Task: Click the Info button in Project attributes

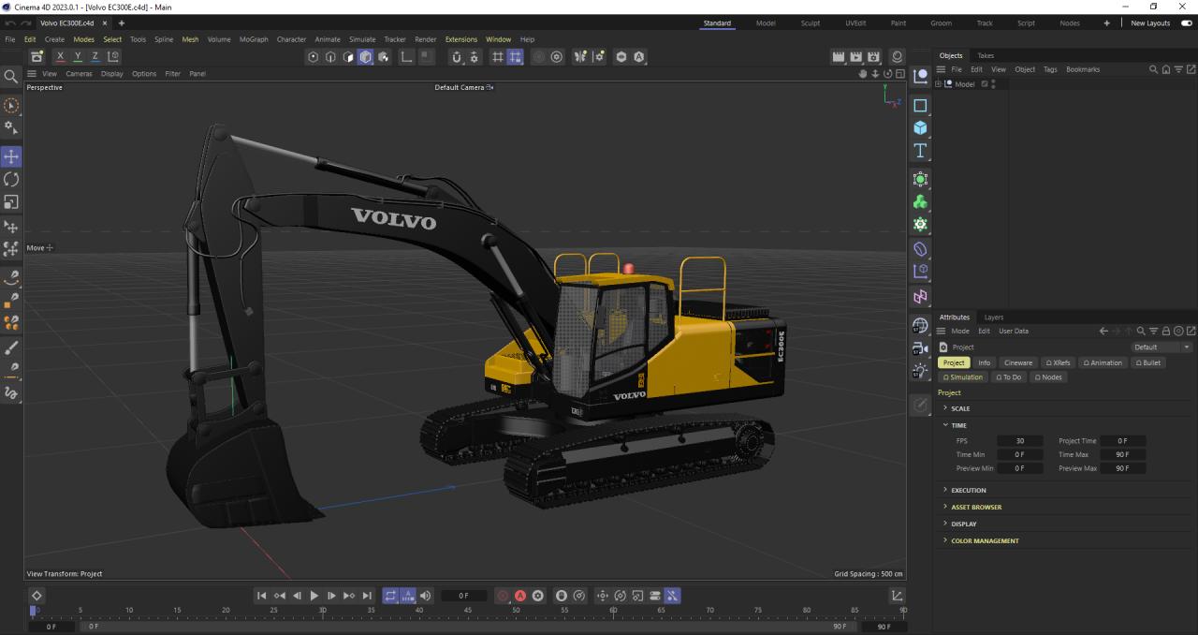Action: click(984, 362)
